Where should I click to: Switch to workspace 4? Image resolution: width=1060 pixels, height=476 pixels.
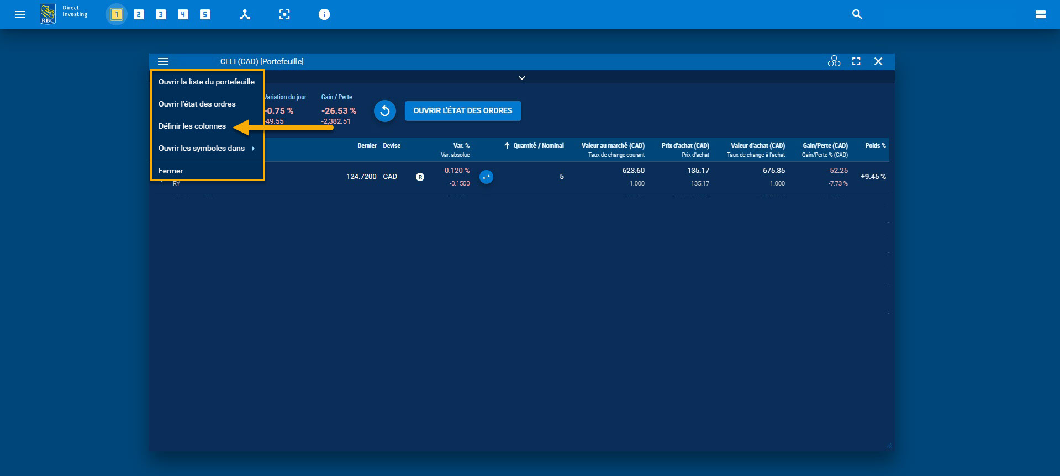coord(183,14)
